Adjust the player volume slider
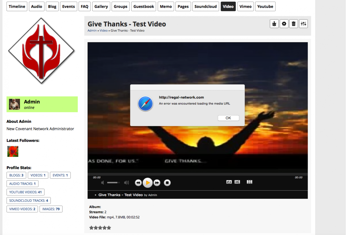Image resolution: width=346 pixels, height=235 pixels. (x=113, y=183)
